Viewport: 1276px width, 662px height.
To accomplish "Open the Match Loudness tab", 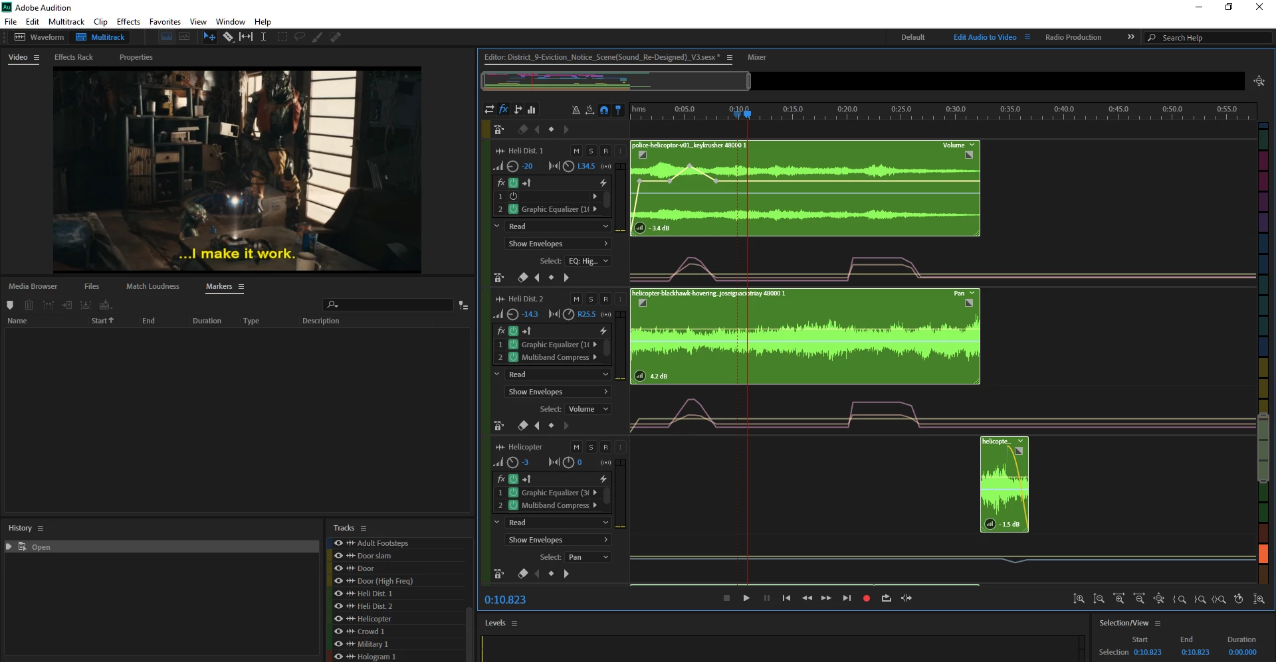I will pos(153,286).
